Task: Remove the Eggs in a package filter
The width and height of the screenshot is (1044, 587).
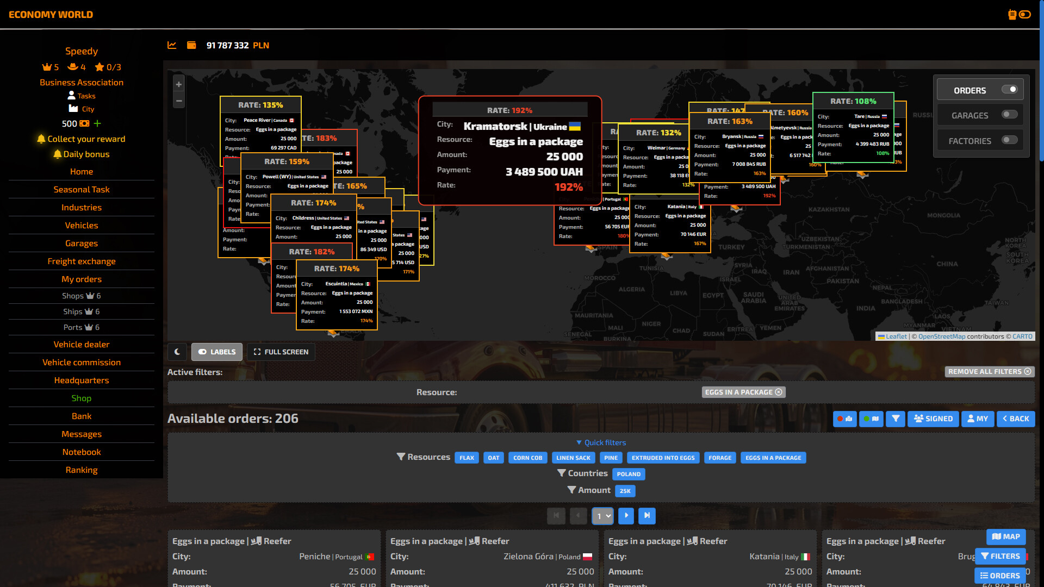Action: click(779, 392)
